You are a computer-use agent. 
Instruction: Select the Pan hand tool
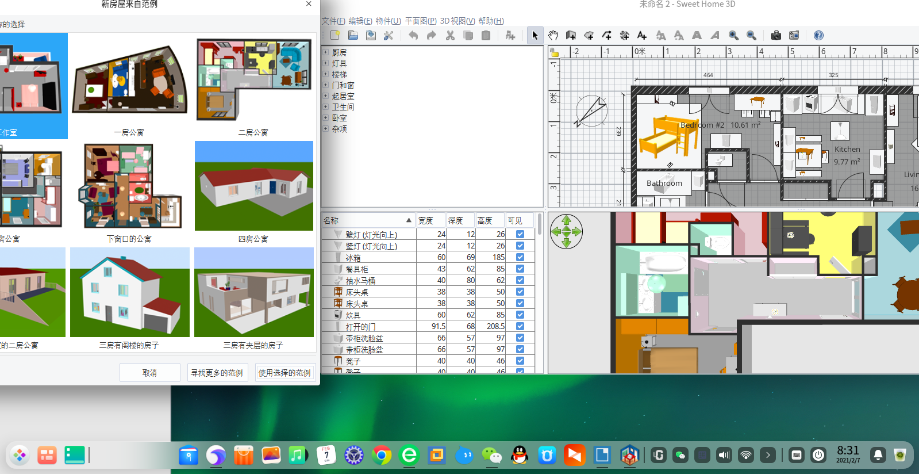553,36
